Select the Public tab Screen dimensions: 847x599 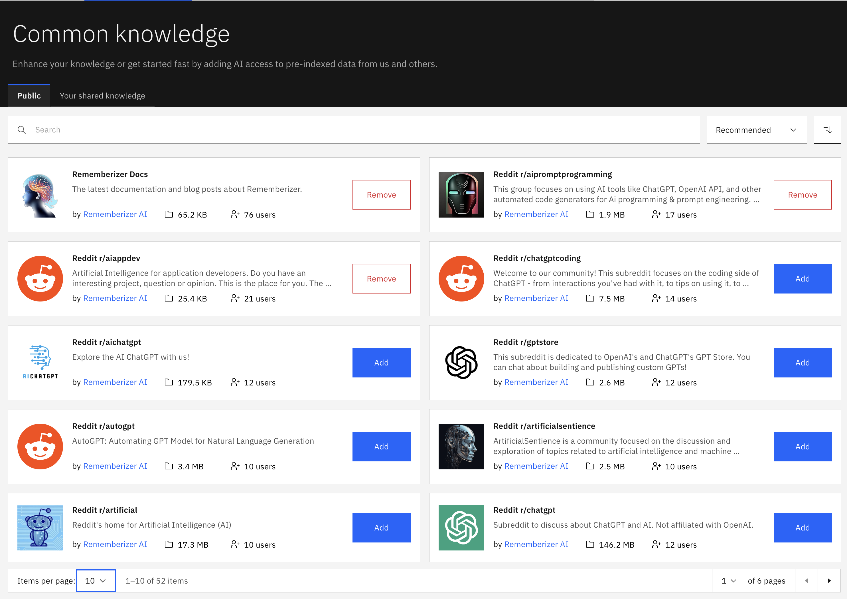29,96
